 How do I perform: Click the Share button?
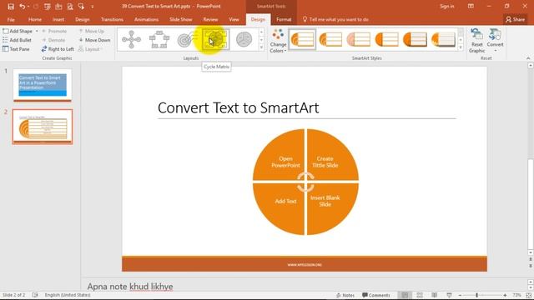click(x=516, y=20)
